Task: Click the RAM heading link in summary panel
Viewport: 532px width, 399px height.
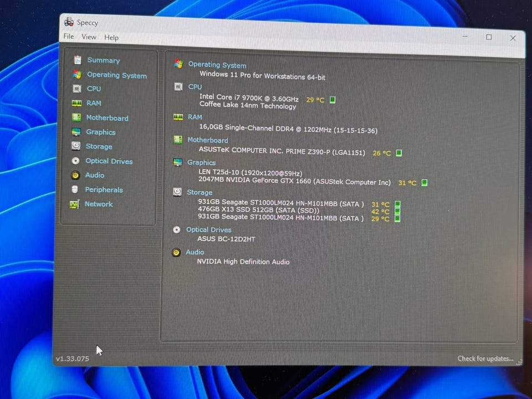Action: pyautogui.click(x=195, y=117)
